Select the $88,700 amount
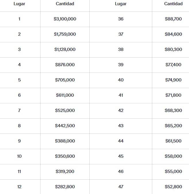The width and height of the screenshot is (189, 194). (x=173, y=19)
